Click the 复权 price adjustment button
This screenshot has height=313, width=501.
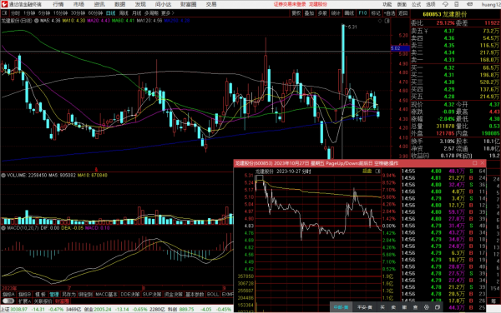tap(296, 13)
